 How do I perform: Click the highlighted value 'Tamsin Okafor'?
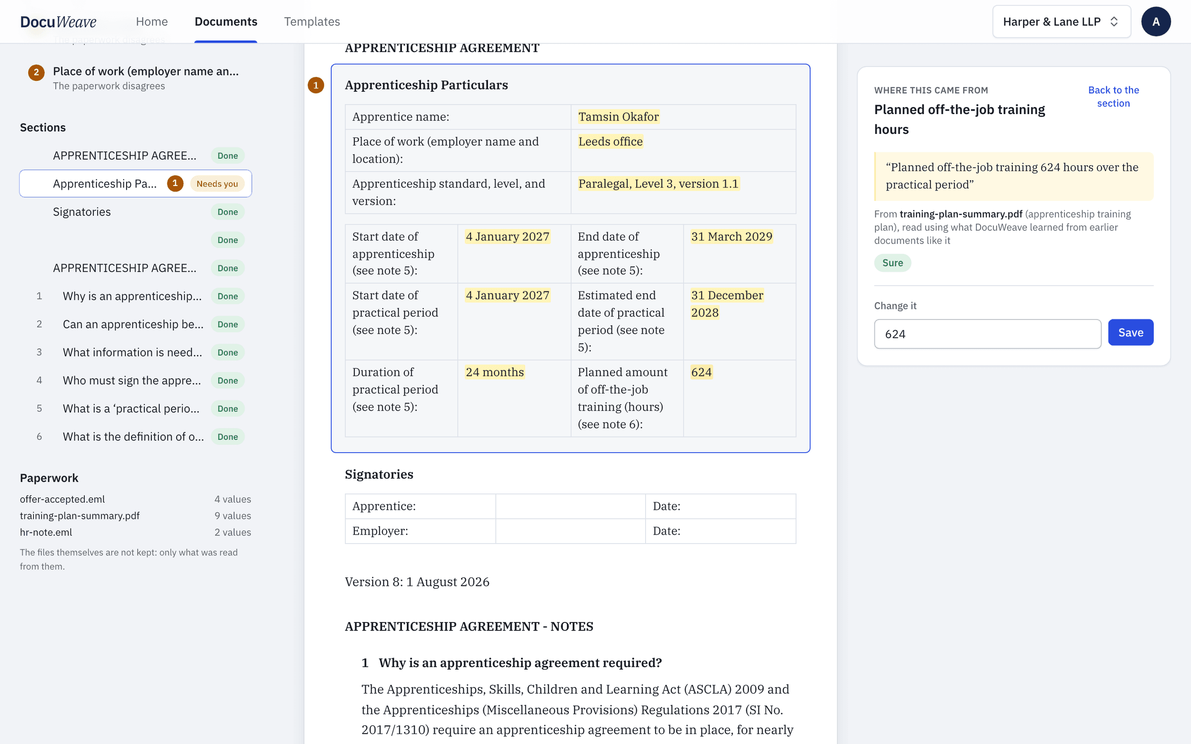(x=618, y=117)
